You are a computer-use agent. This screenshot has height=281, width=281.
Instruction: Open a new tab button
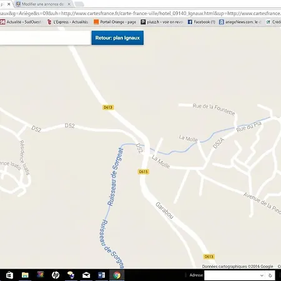pyautogui.click(x=79, y=4)
